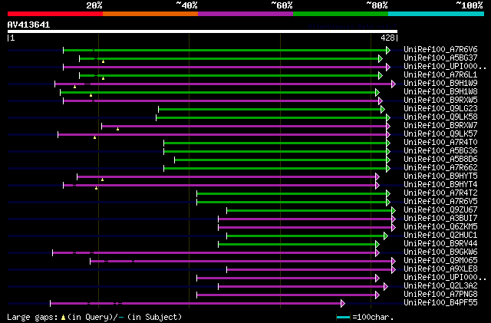491x323 pixels.
Task: Open the UniRef100_A3BUI7 hit label
Action: 440,219
